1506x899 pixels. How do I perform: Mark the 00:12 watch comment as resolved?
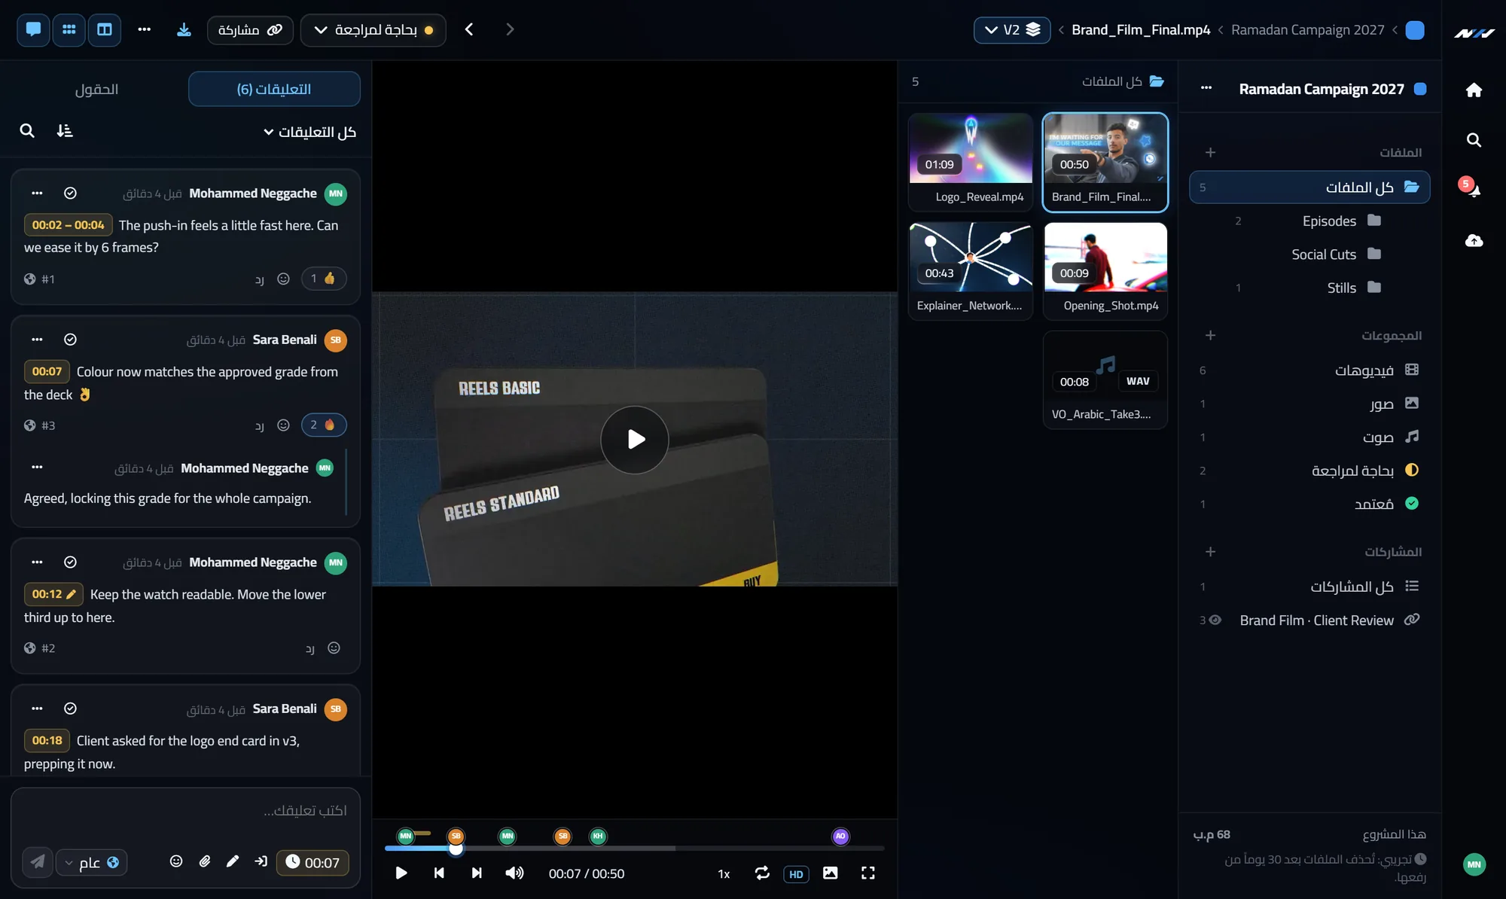(70, 562)
